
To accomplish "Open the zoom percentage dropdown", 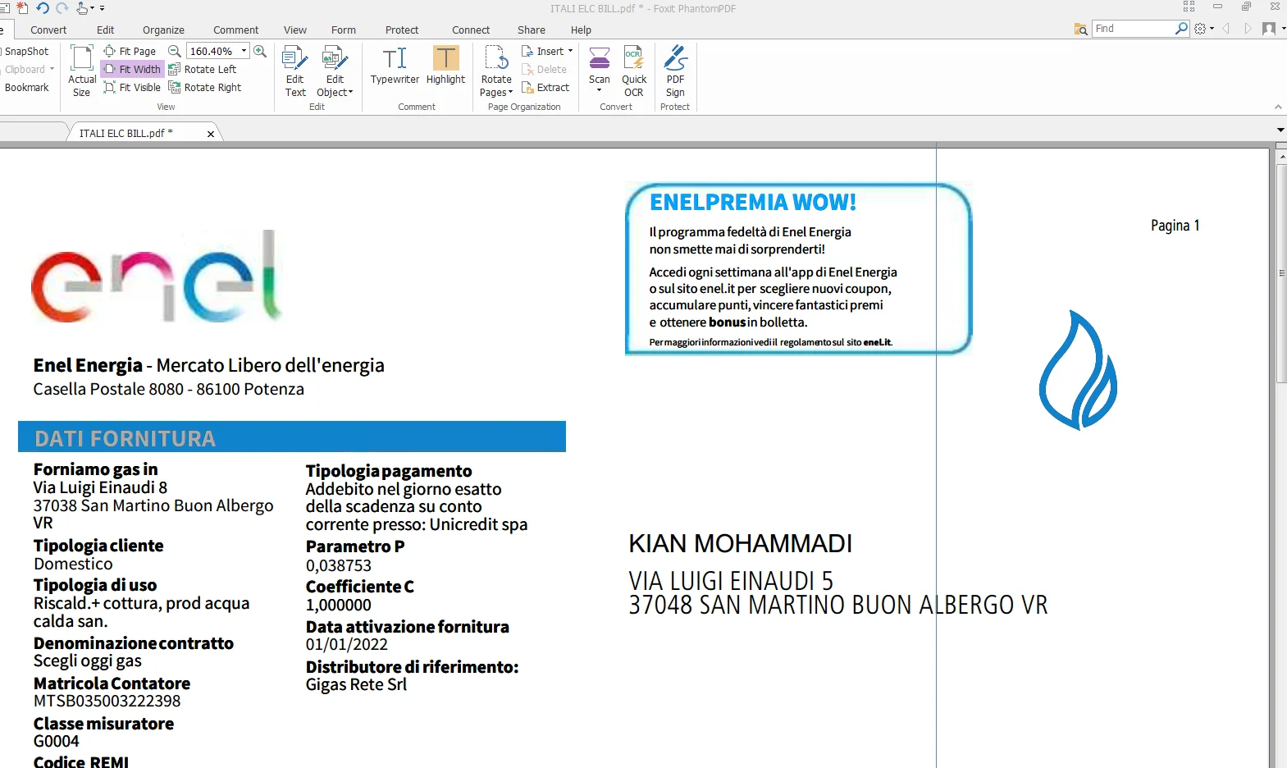I will (244, 51).
